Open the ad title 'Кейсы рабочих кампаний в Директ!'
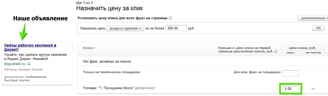Image resolution: width=328 pixels, height=96 pixels. click(x=30, y=47)
